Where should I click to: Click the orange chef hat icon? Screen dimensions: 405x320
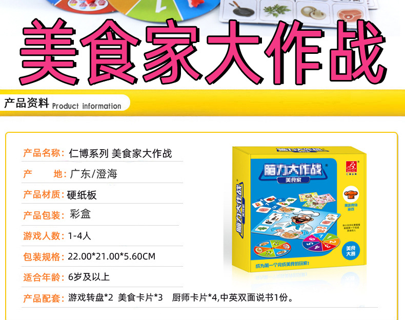point(351,194)
